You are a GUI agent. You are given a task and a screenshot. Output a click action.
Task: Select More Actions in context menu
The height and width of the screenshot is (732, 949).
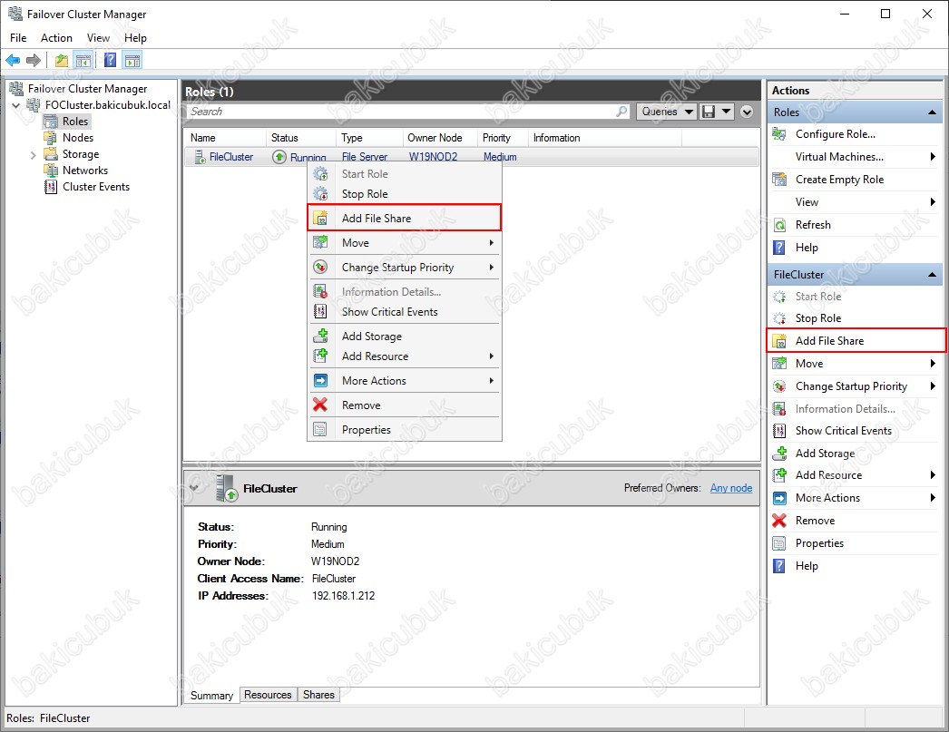pyautogui.click(x=405, y=381)
